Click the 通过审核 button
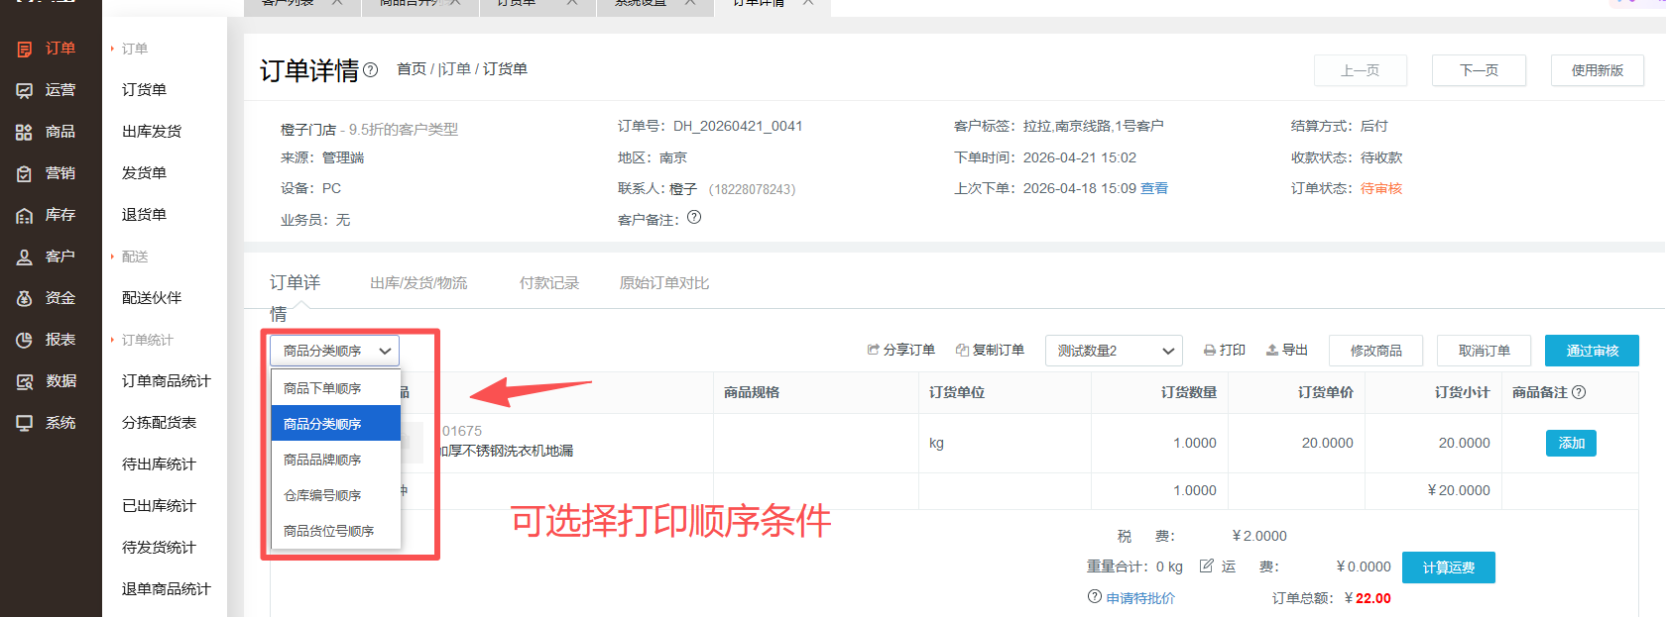This screenshot has height=617, width=1666. tap(1592, 351)
